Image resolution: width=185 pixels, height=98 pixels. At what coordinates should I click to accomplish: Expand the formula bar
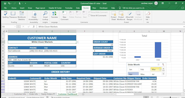[184, 27]
